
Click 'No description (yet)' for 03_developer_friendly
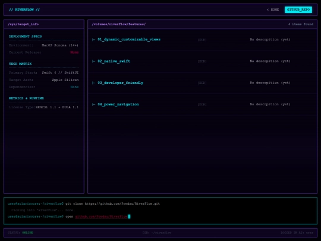(x=270, y=83)
